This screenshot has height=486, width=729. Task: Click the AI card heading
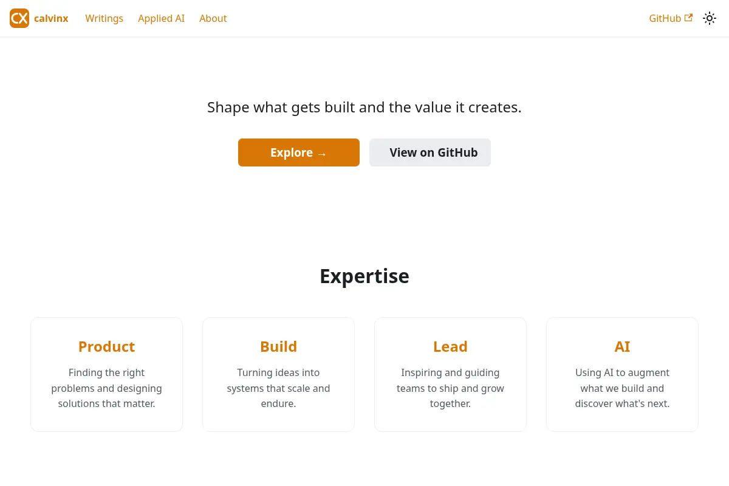(622, 346)
